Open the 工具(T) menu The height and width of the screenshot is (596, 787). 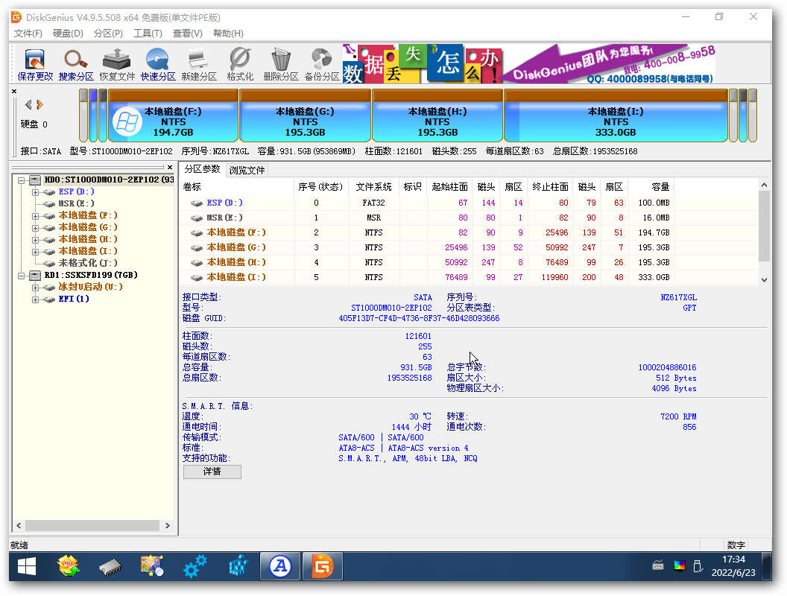tap(148, 33)
